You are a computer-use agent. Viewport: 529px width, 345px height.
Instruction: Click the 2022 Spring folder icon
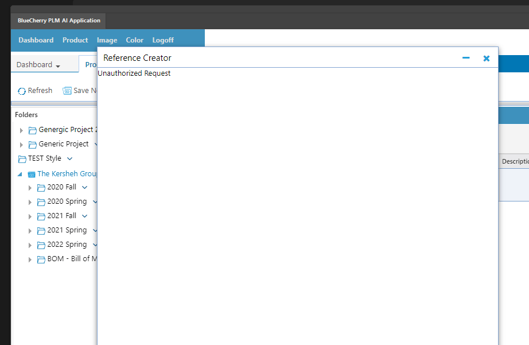[x=41, y=244]
